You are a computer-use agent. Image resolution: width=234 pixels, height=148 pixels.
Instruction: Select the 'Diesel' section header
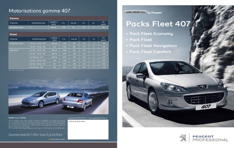pos(59,34)
